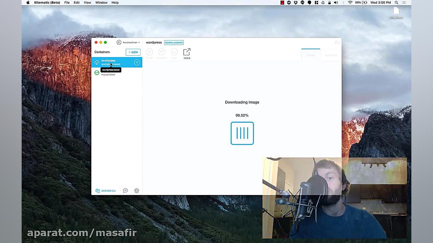
Task: Click the Kitematic logo at top right
Action: [337, 42]
